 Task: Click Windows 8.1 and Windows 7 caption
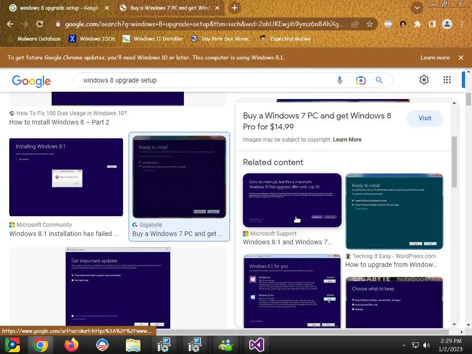click(287, 242)
